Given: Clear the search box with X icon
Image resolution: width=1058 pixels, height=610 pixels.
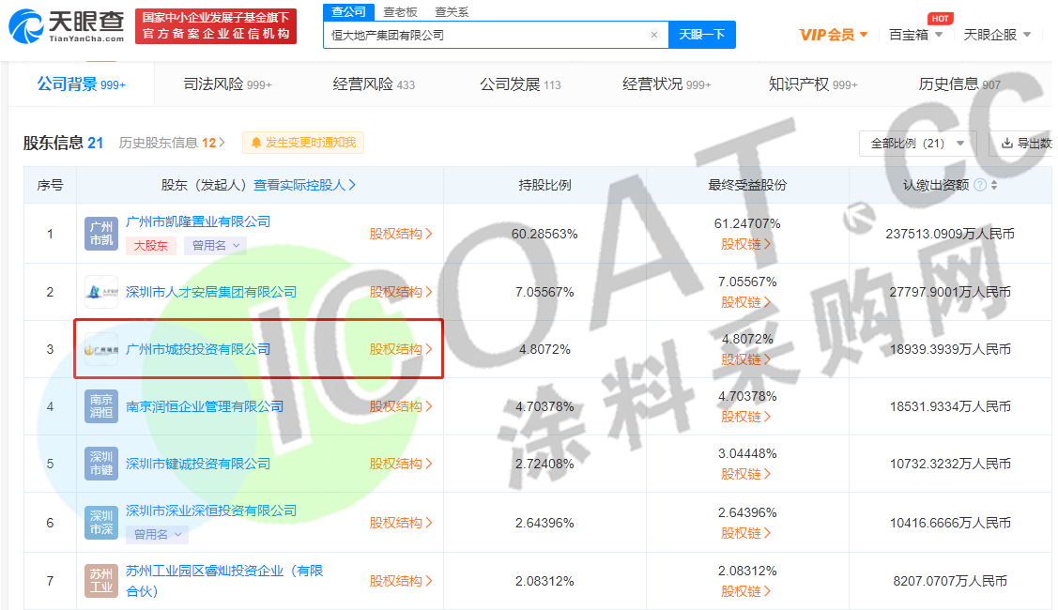Looking at the screenshot, I should click(653, 35).
